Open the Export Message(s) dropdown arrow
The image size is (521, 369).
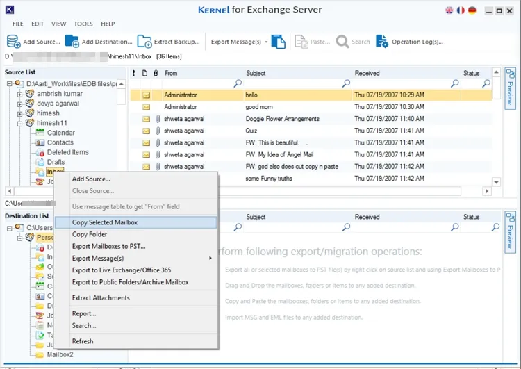pos(266,42)
